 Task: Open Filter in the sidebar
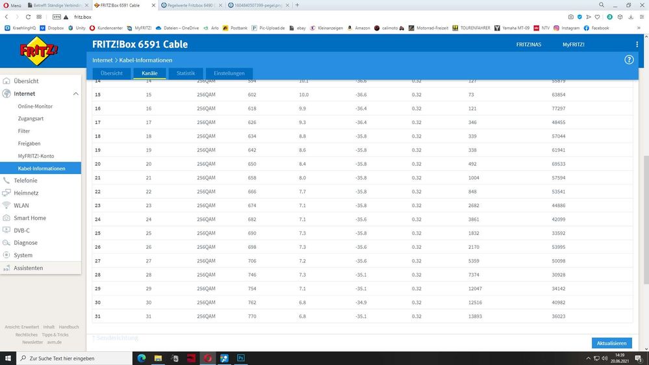coord(24,131)
